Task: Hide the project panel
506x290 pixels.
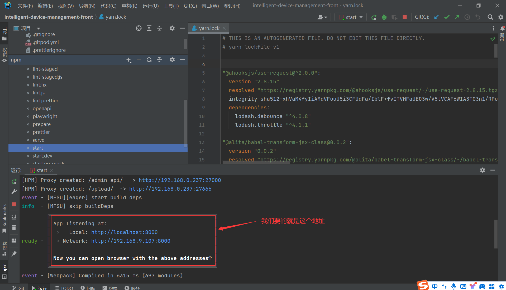Action: pos(182,28)
